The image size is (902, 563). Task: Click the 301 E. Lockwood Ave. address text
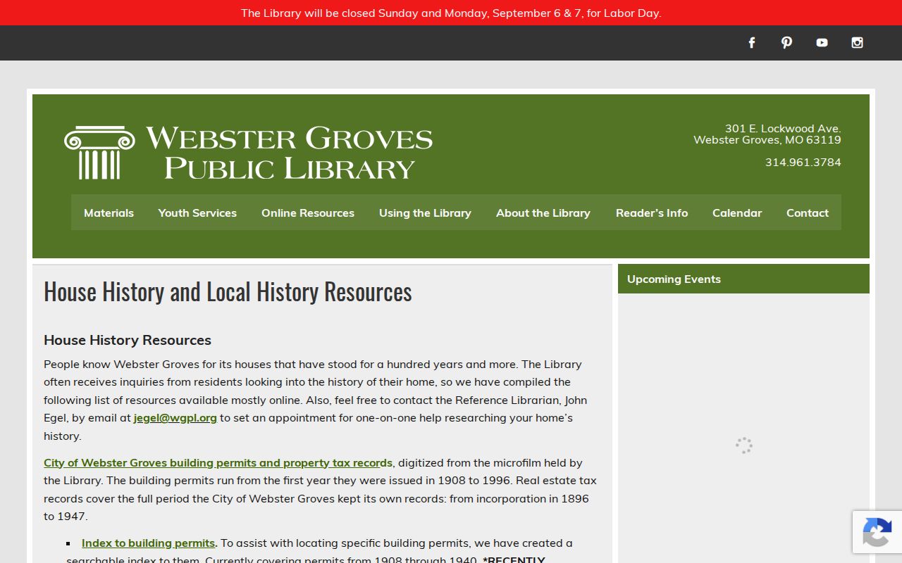click(x=783, y=128)
